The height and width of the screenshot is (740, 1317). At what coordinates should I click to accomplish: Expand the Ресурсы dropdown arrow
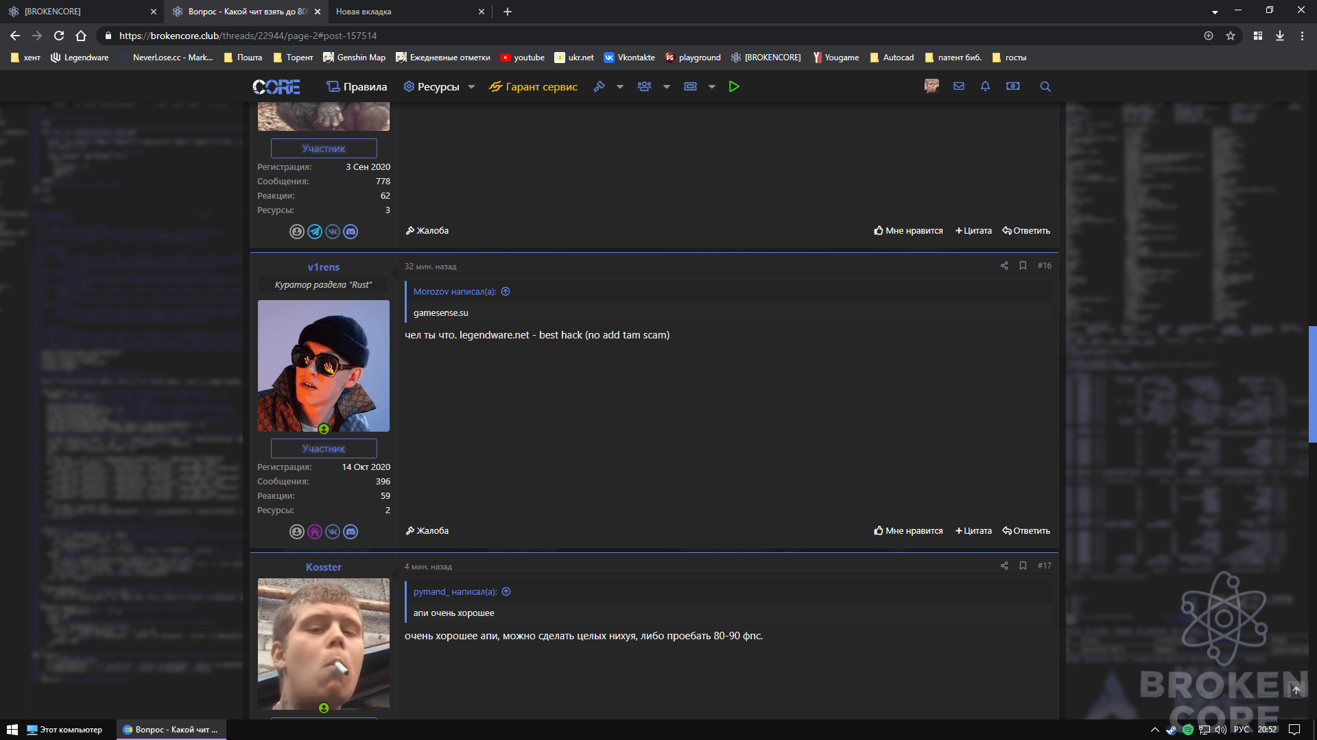coord(471,87)
